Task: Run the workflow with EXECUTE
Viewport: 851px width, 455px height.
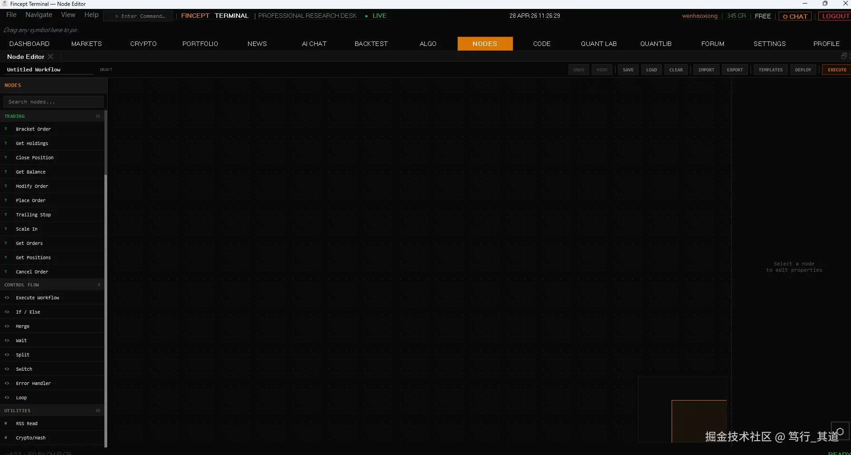Action: (837, 70)
